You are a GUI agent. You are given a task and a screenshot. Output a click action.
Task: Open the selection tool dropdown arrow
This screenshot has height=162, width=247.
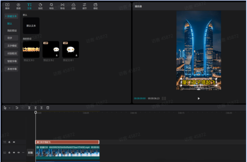pos(10,108)
